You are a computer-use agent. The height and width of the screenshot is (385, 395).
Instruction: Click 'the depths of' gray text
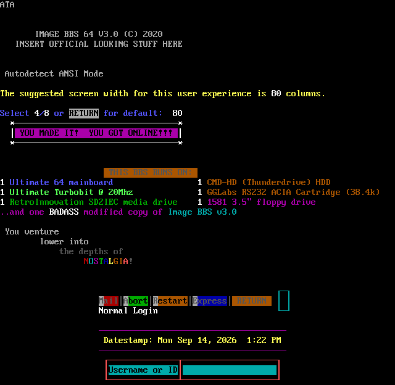point(91,252)
